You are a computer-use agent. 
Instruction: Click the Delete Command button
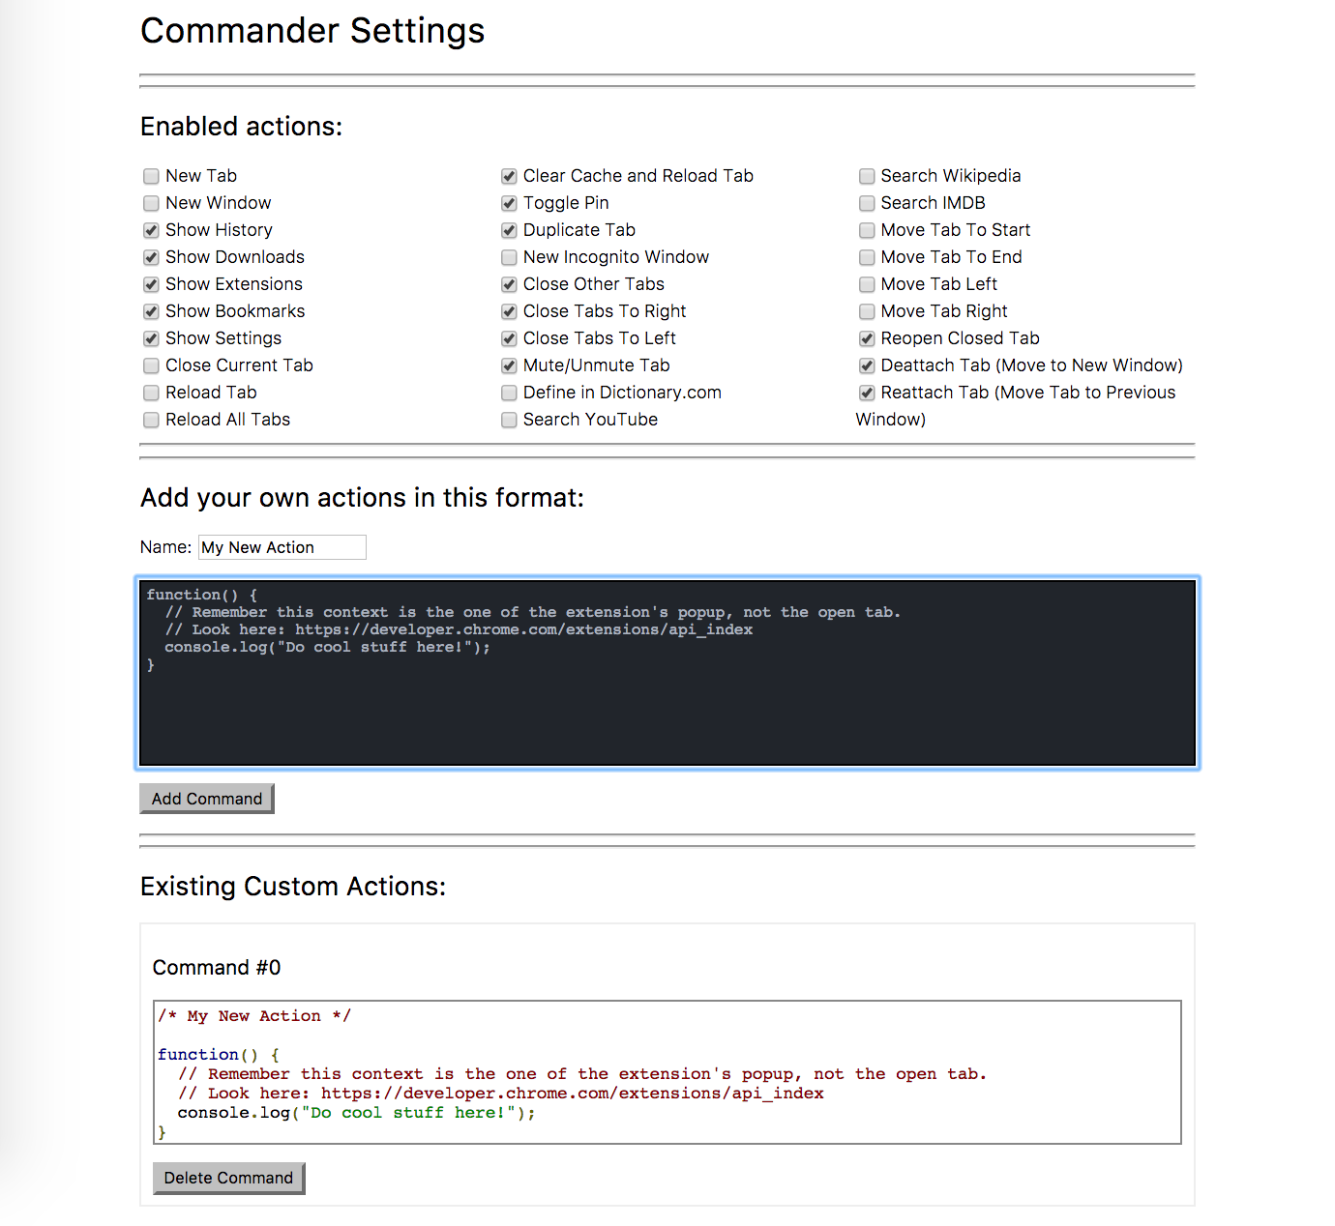click(x=228, y=1178)
